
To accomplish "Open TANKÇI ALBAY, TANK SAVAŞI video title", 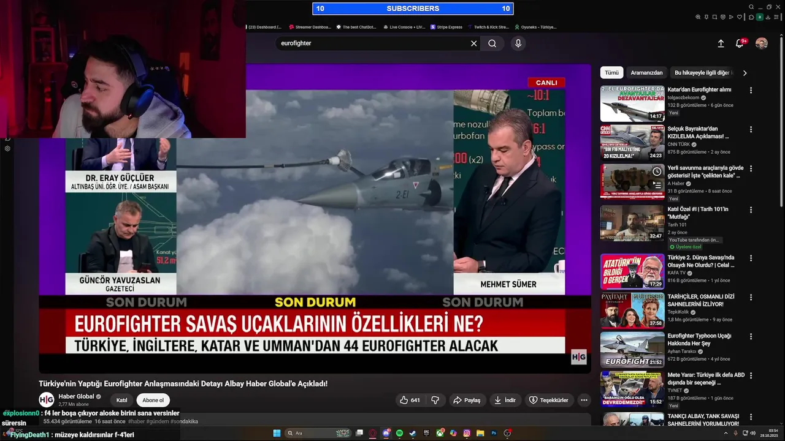I will pos(703,420).
